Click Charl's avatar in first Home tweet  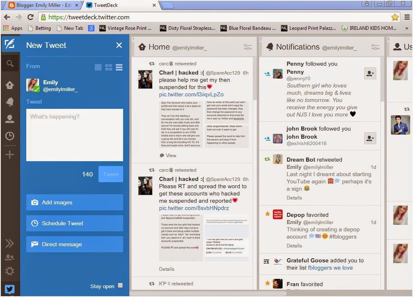(145, 79)
